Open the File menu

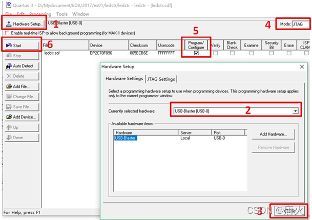pyautogui.click(x=9, y=14)
